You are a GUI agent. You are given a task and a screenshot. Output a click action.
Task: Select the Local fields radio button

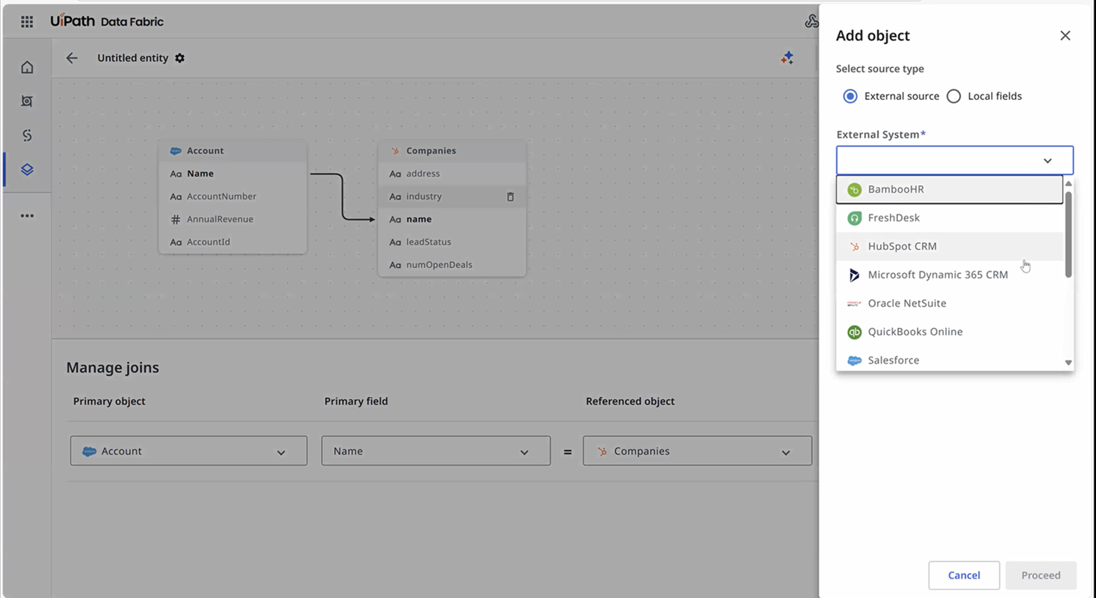pyautogui.click(x=954, y=97)
